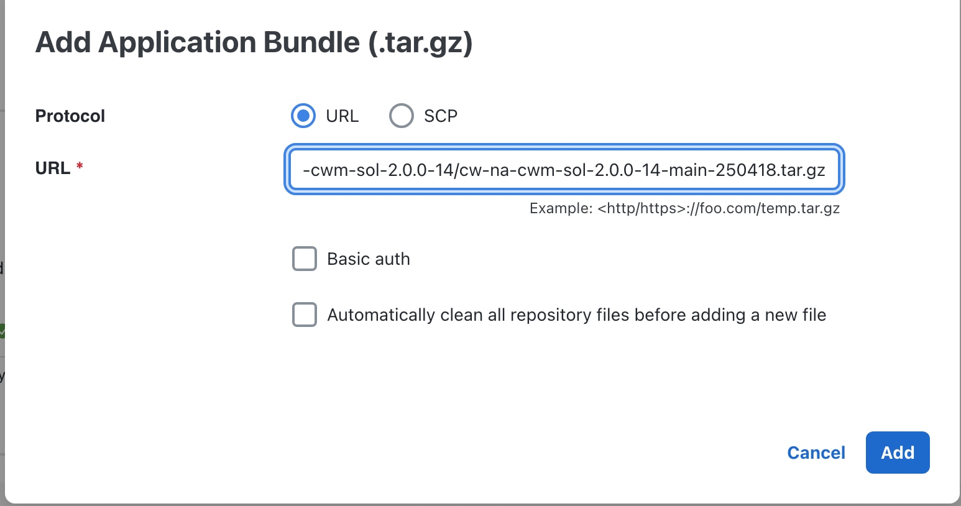Click the bold Protocol field label

[70, 116]
